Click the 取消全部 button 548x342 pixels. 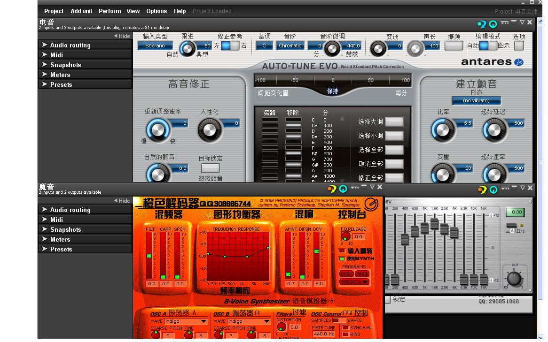pos(394,164)
